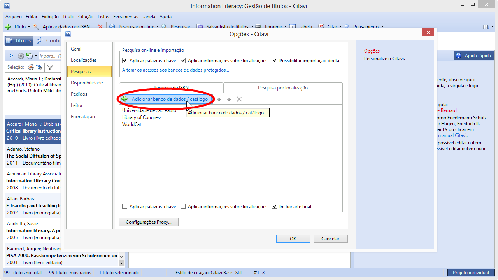Screen dimensions: 498x280
Task: Click the first selection icon beside Seleção
Action: pyautogui.click(x=31, y=67)
